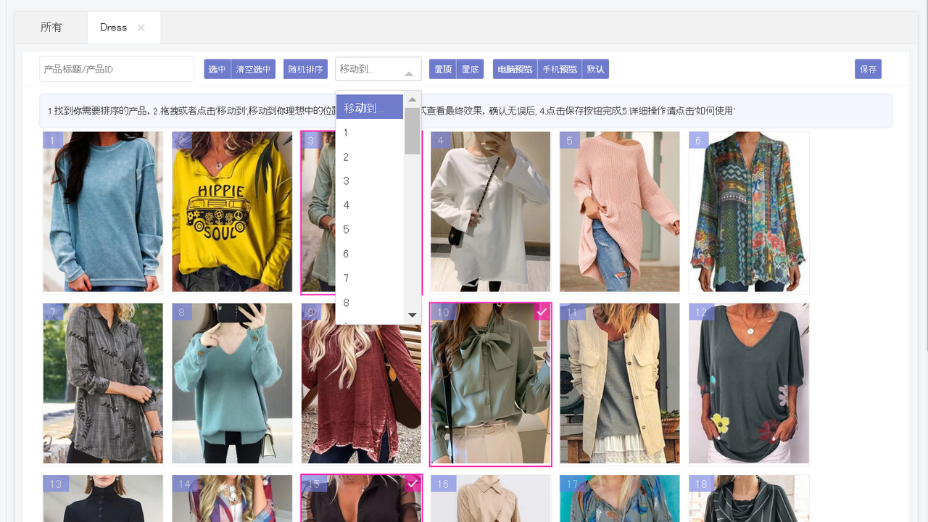928x522 pixels.
Task: Select position 4 in the dropdown list
Action: [x=370, y=205]
